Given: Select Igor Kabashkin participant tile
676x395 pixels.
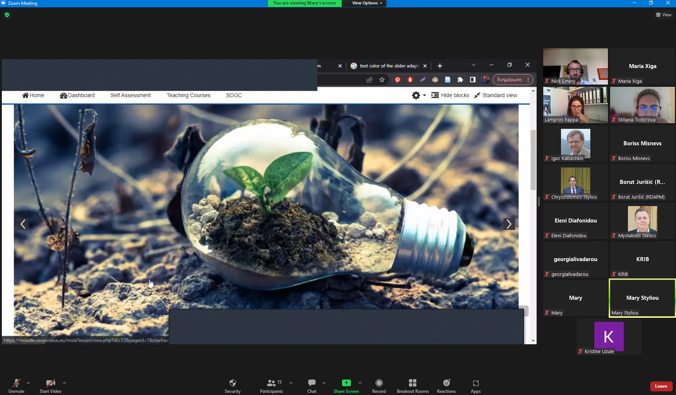Looking at the screenshot, I should [575, 143].
